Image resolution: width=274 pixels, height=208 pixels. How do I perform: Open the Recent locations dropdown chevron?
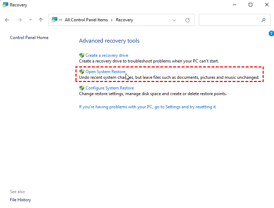(x=30, y=20)
